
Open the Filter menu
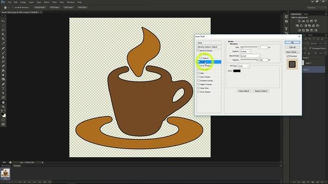point(54,2)
